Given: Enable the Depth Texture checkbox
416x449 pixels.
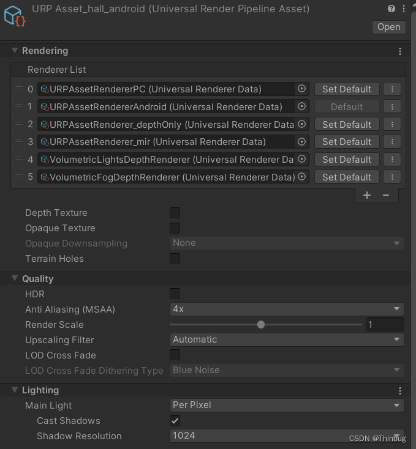Looking at the screenshot, I should coord(175,213).
